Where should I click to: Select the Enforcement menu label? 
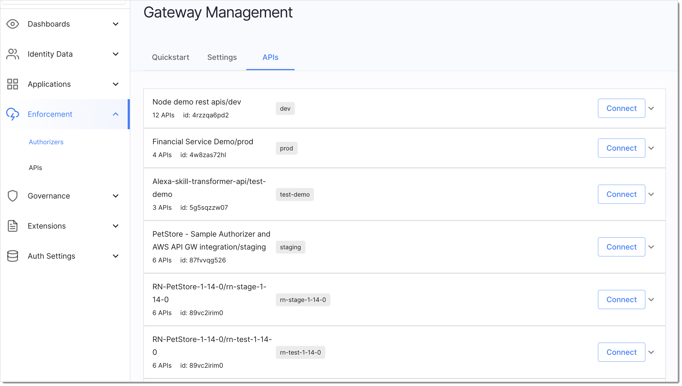(x=50, y=114)
